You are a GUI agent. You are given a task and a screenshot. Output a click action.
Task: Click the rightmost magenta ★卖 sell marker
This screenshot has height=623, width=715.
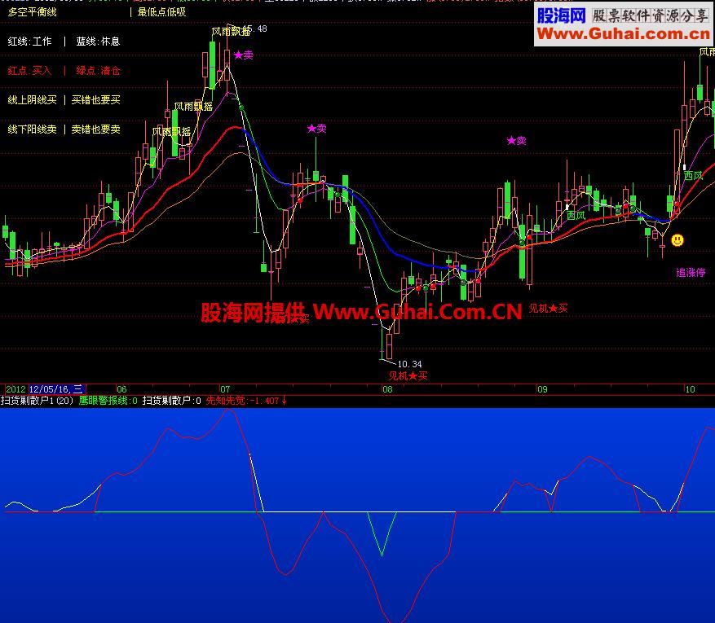click(x=516, y=141)
